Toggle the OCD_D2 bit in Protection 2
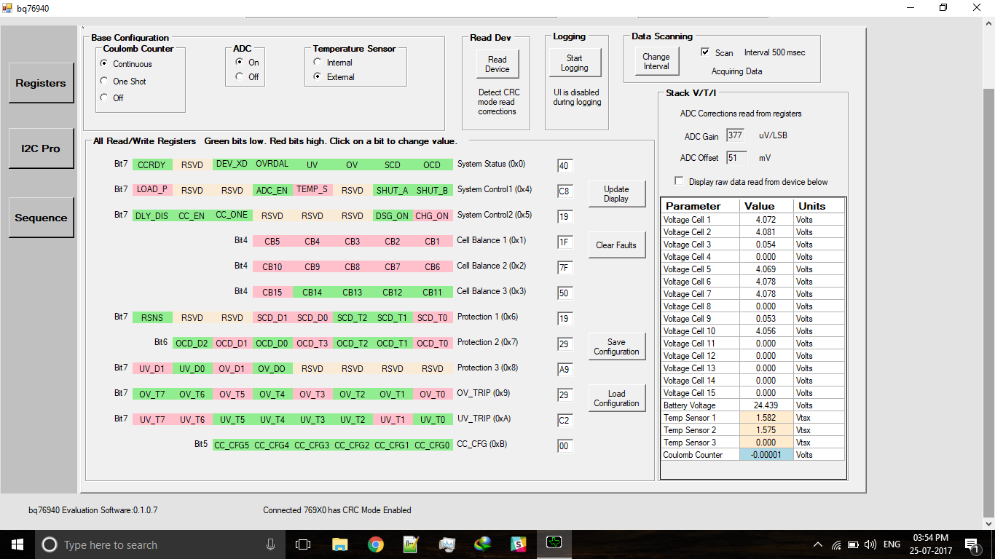 [192, 343]
